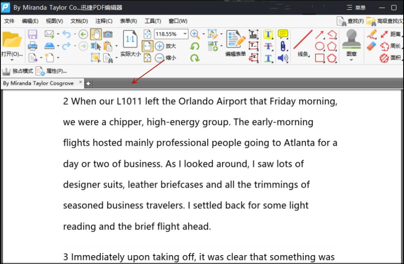404x264 pixels.
Task: Click the Sticky Note comment icon
Action: (283, 34)
